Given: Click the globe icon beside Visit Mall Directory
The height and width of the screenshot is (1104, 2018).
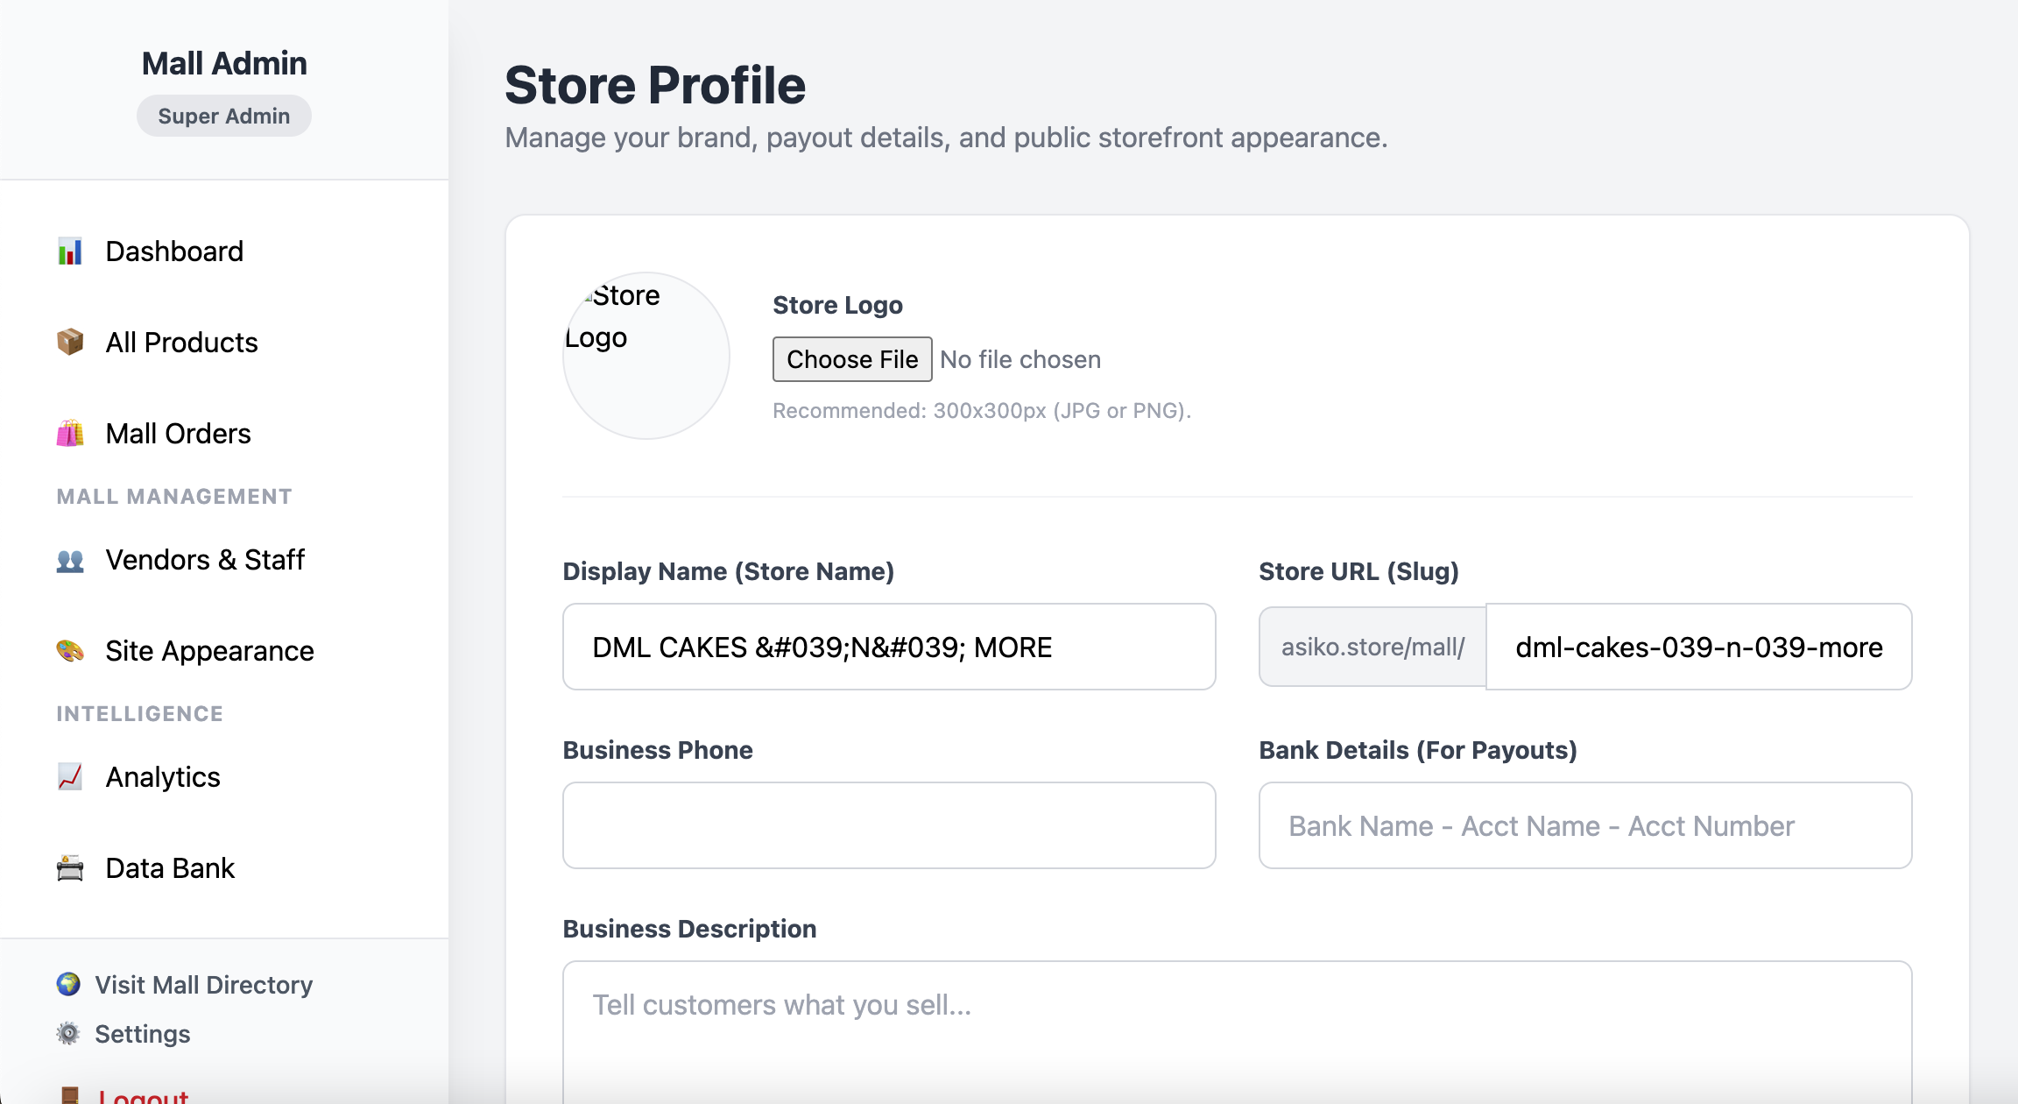Looking at the screenshot, I should 68,984.
